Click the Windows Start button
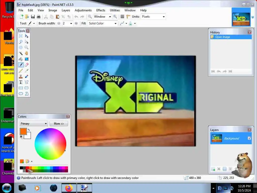The height and width of the screenshot is (193, 257). (x=7, y=188)
